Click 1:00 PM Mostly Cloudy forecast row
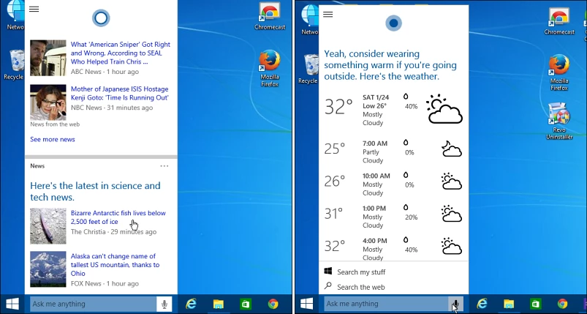Screen dimensions: 587x314 point(393,217)
